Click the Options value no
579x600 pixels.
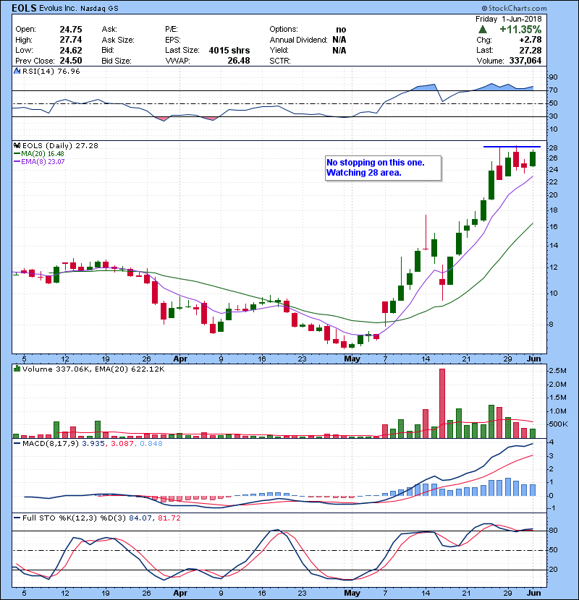click(x=341, y=30)
